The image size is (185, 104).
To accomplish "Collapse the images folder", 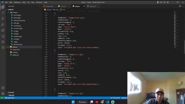I will [24, 12].
